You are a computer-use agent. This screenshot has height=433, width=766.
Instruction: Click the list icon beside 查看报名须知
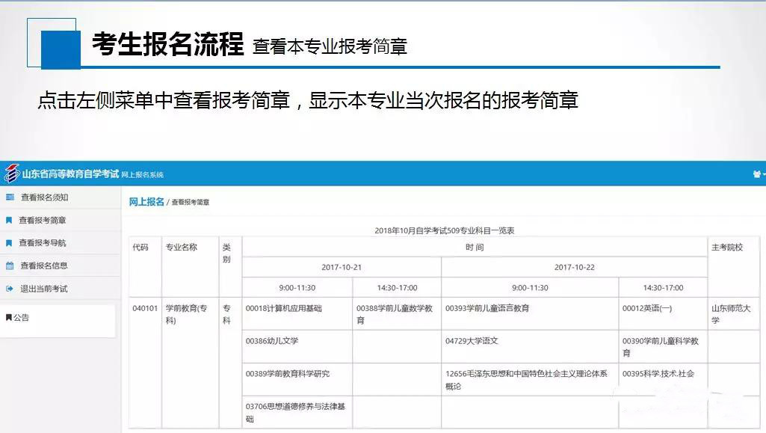pyautogui.click(x=10, y=197)
